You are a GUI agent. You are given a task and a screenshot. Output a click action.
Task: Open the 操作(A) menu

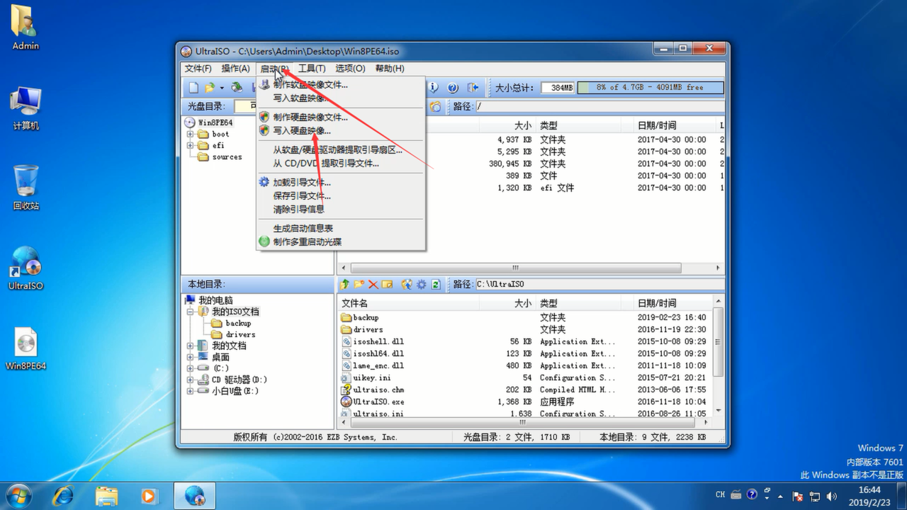click(235, 68)
